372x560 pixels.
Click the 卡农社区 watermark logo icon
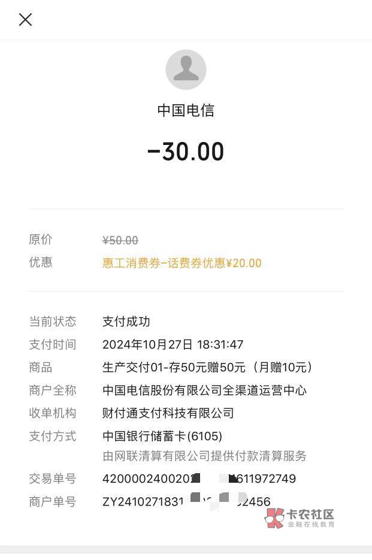[275, 517]
